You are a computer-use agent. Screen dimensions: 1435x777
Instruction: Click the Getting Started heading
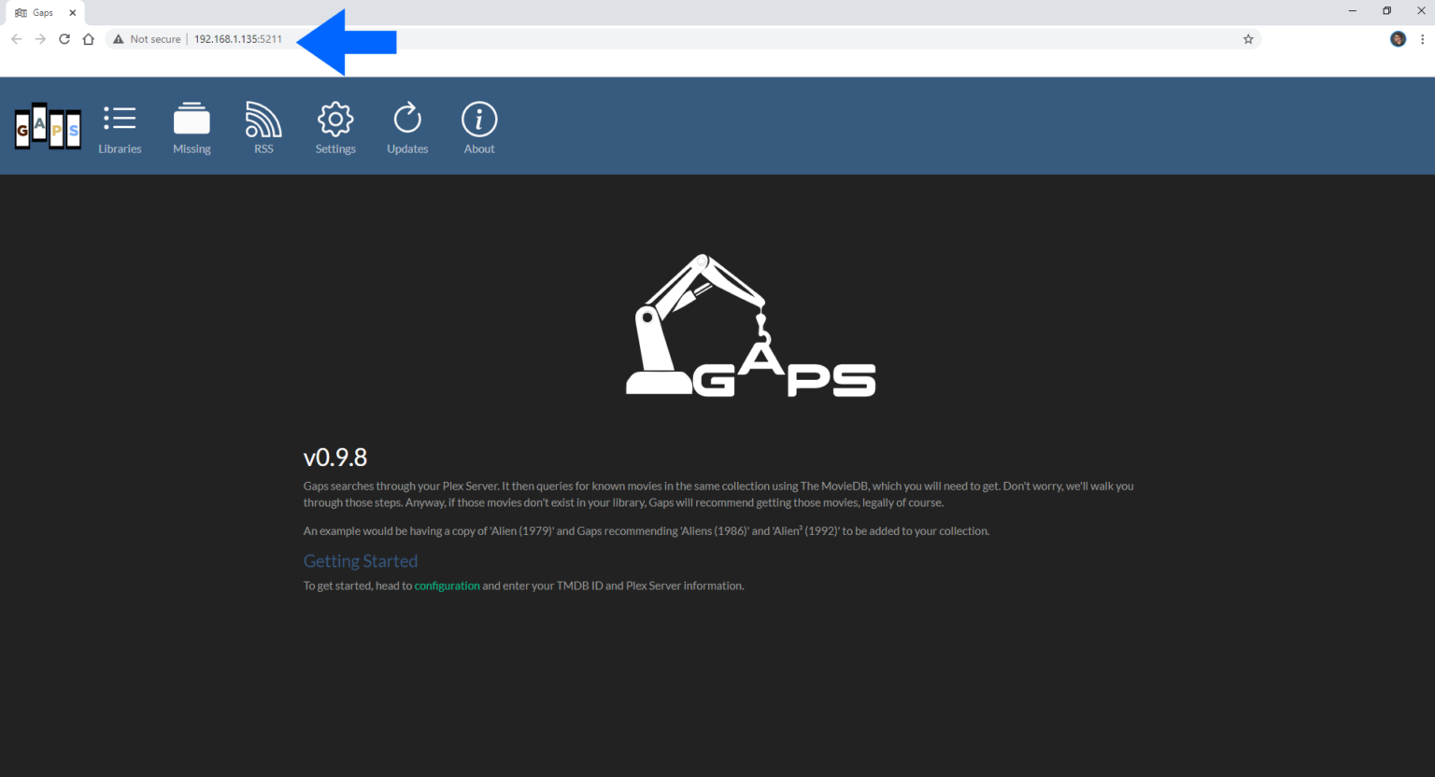tap(360, 560)
